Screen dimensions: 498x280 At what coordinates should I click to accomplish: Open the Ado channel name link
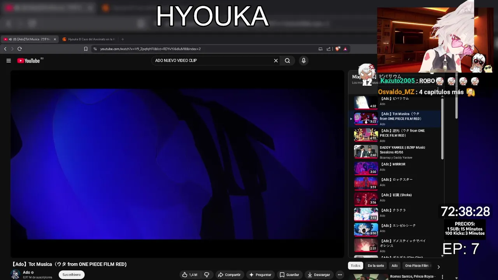tap(26, 272)
